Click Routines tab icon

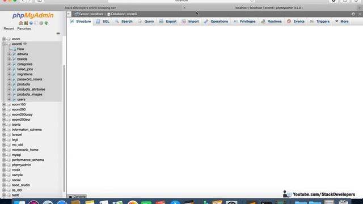tap(263, 22)
